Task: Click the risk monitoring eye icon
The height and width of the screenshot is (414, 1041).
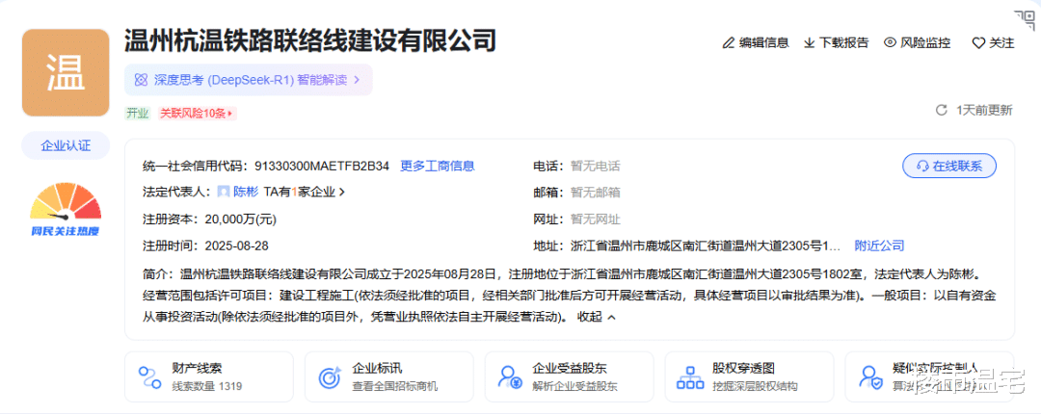Action: tap(891, 43)
